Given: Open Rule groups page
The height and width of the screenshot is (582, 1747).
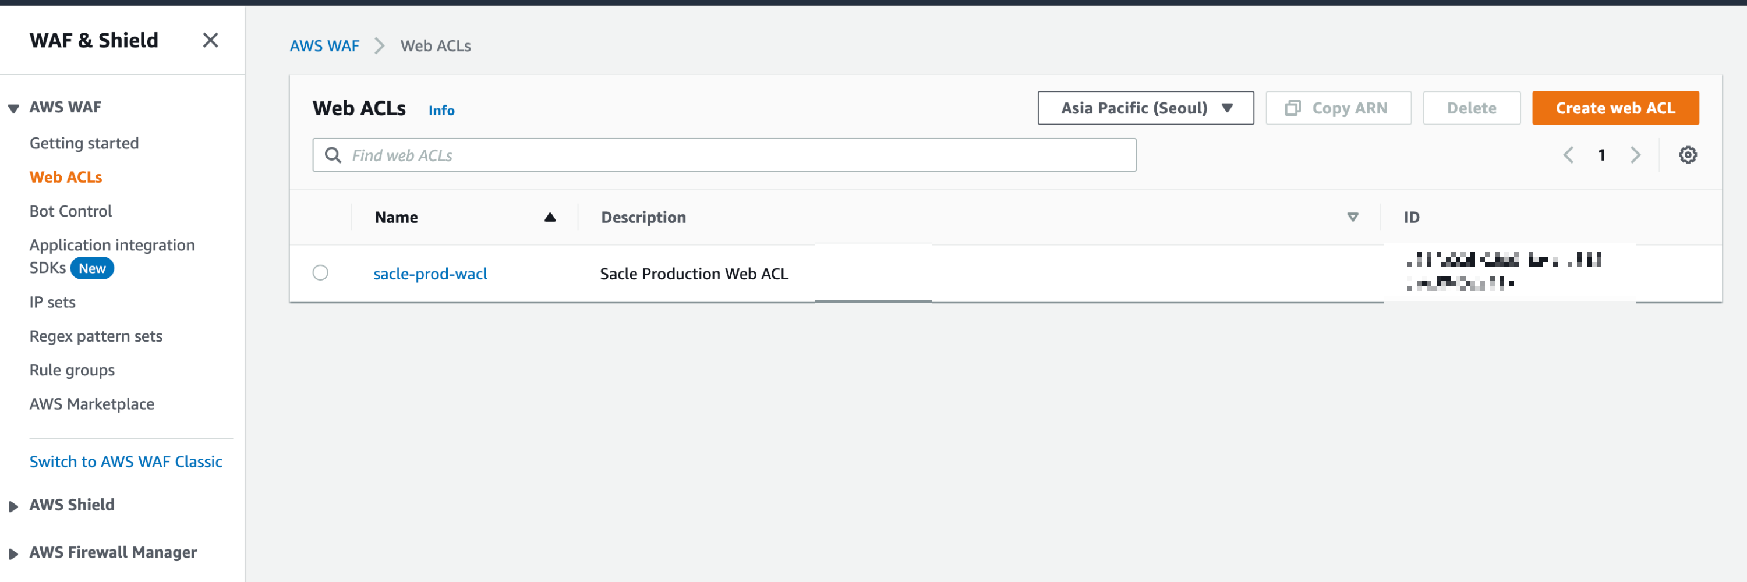Looking at the screenshot, I should click(x=72, y=370).
